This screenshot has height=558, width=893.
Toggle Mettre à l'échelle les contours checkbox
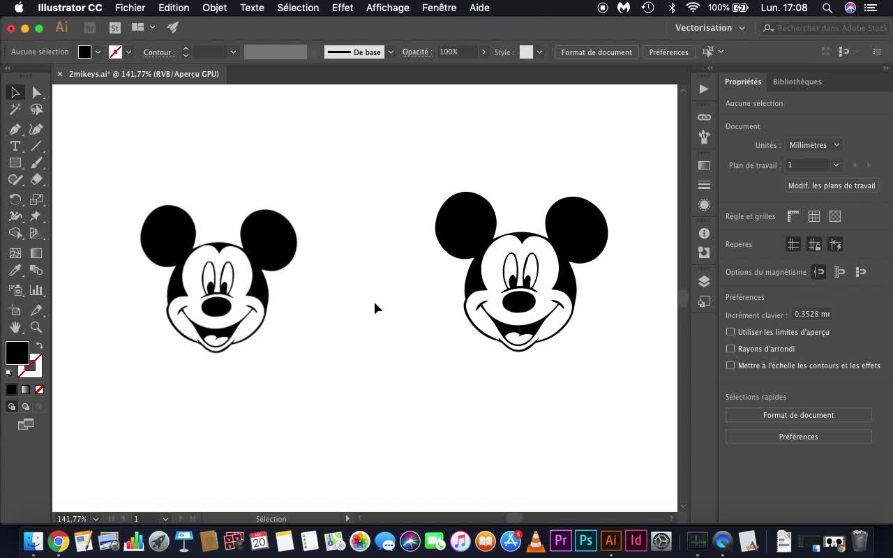pyautogui.click(x=730, y=365)
